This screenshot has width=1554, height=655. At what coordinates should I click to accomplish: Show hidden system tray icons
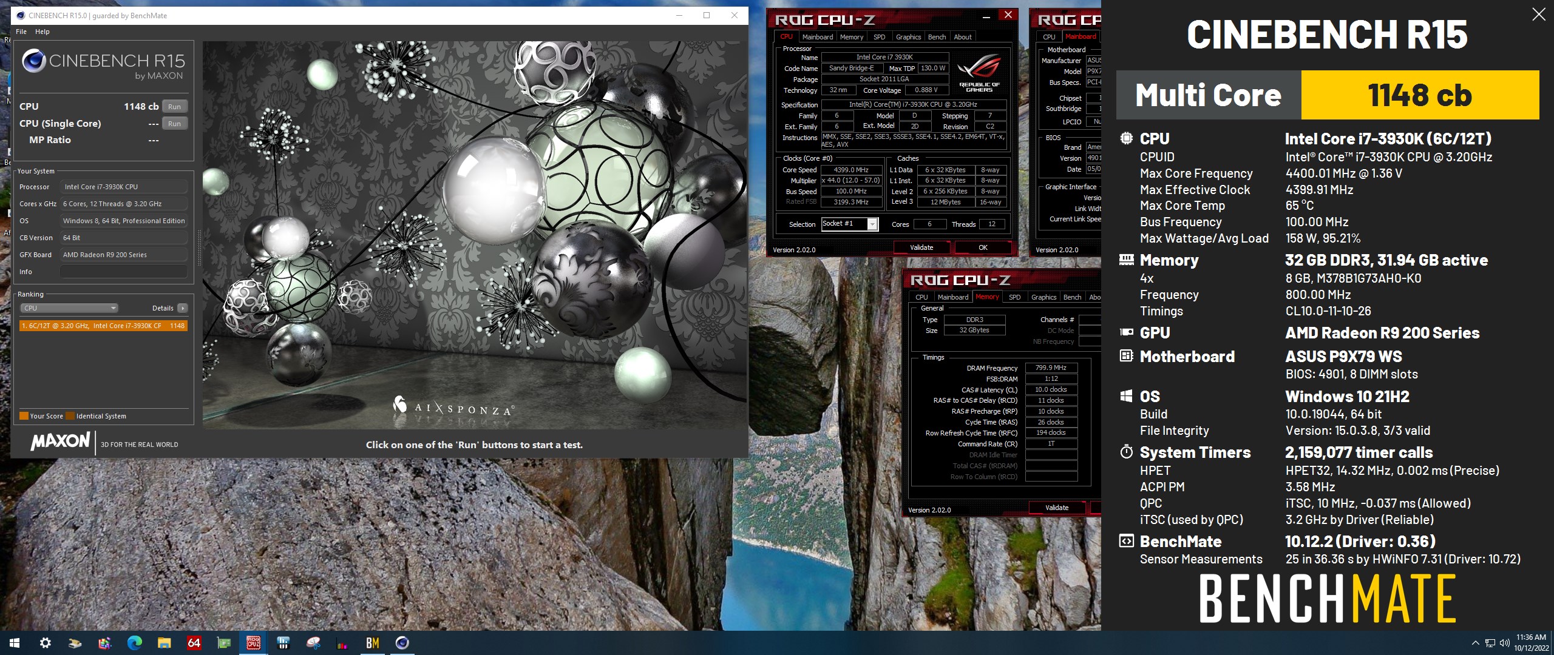[x=1476, y=643]
